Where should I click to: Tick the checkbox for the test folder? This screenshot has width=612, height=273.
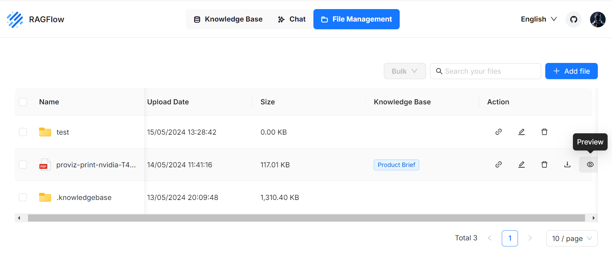tap(23, 132)
